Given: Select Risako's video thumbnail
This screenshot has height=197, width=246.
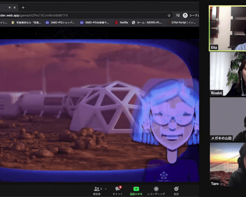Looking at the screenshot, I should coord(228,74).
